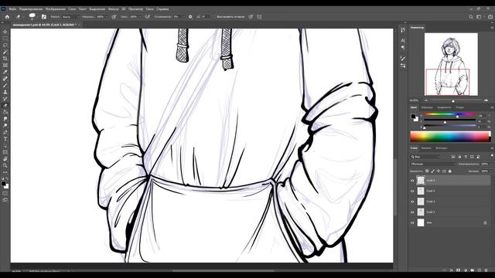Click the canvas vertical scrollbar

395,186
